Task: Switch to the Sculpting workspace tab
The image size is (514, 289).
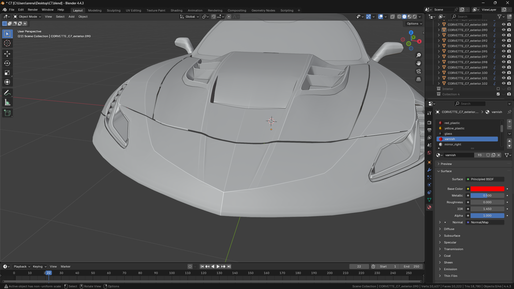Action: 114,10
